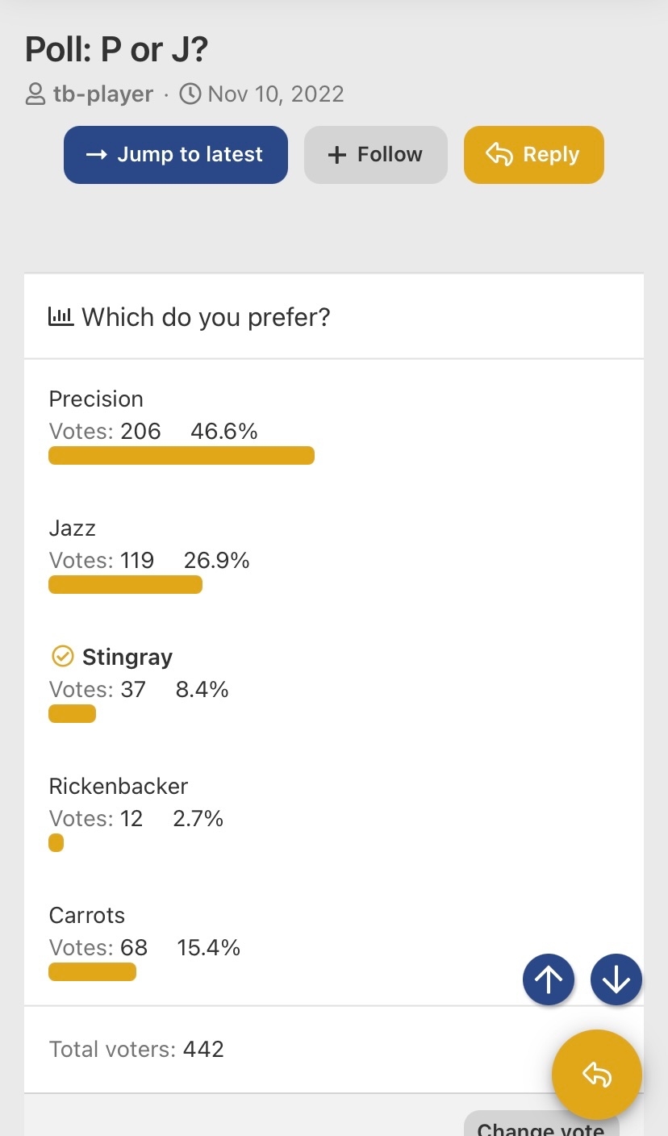Viewport: 668px width, 1136px height.
Task: Click the checkmark icon next to Stingray
Action: pyautogui.click(x=62, y=657)
